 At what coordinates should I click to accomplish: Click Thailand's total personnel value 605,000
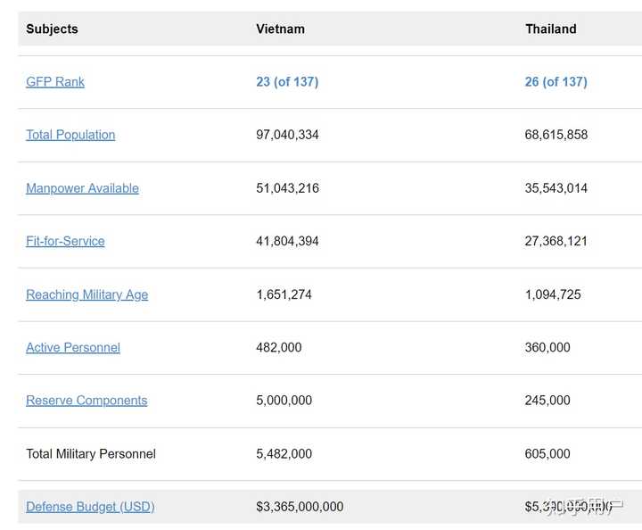[547, 454]
